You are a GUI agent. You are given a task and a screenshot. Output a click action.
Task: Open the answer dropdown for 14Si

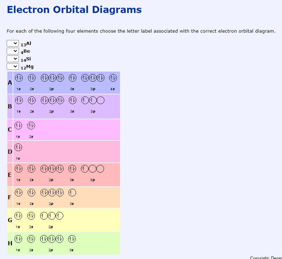point(13,59)
